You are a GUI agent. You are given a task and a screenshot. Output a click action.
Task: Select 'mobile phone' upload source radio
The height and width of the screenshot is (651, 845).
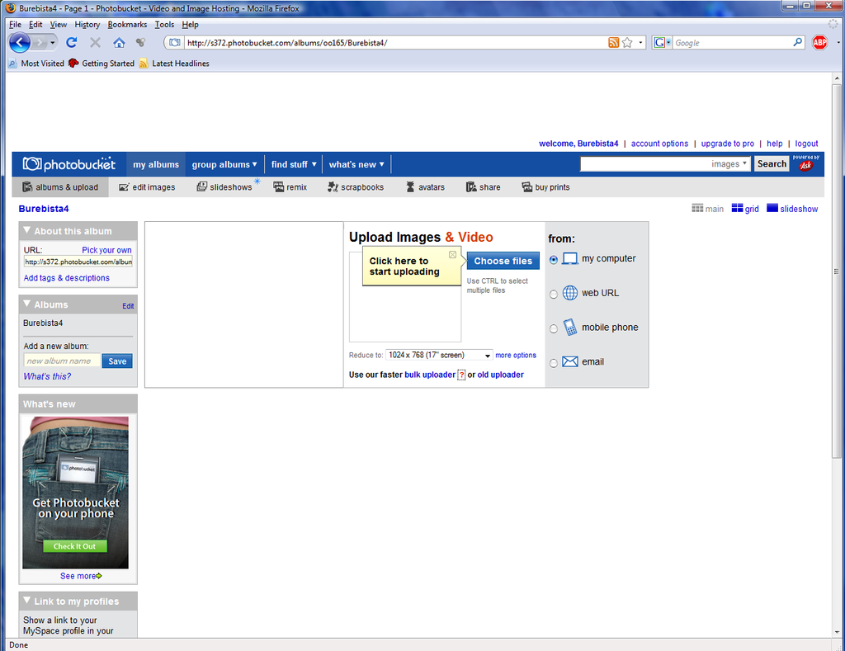pyautogui.click(x=554, y=328)
